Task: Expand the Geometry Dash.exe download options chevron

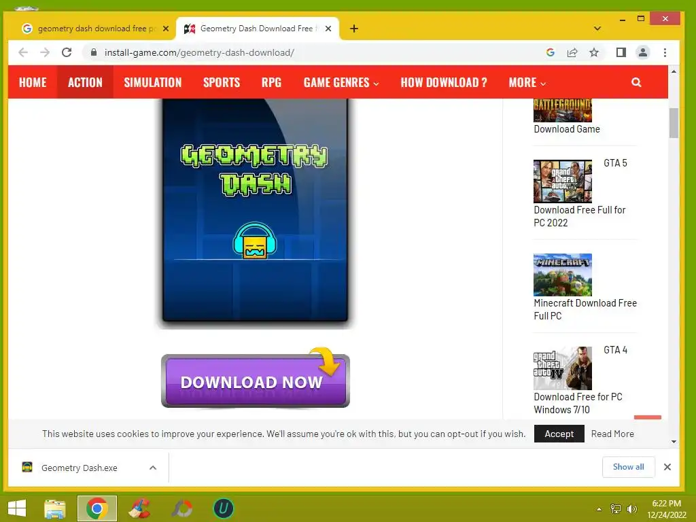Action: click(x=153, y=468)
